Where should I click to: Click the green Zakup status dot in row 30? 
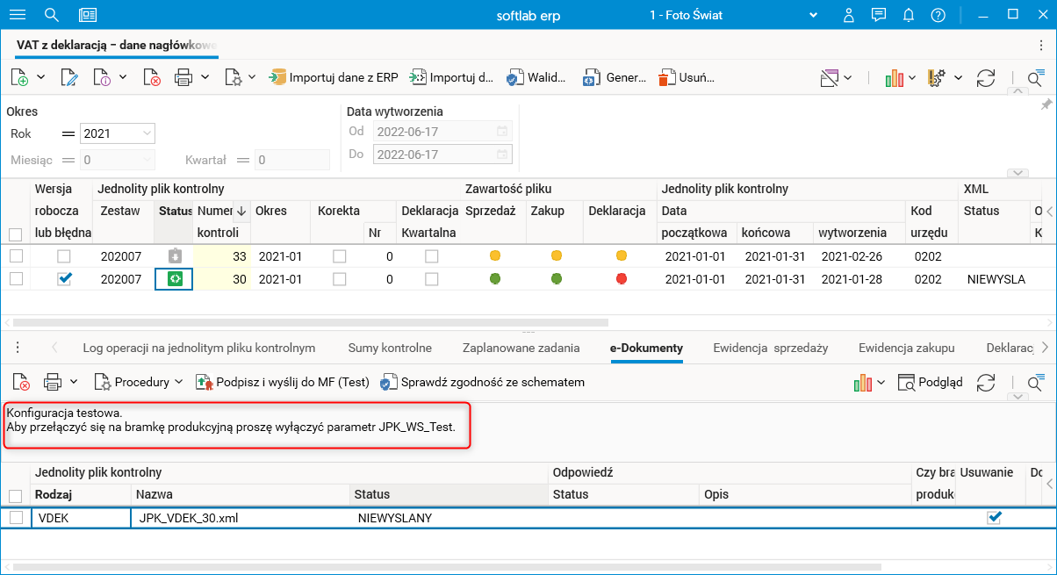click(x=556, y=278)
